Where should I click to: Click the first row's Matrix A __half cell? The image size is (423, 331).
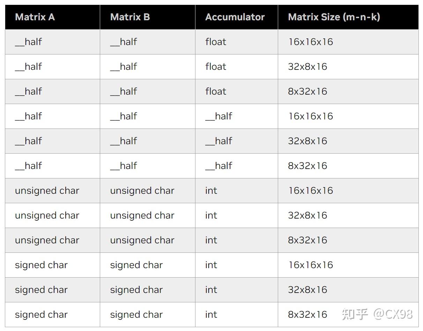tap(28, 42)
